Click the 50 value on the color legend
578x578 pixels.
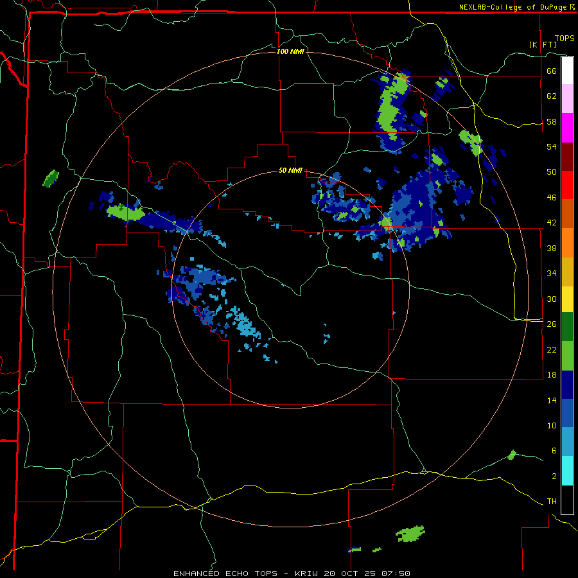pyautogui.click(x=552, y=171)
